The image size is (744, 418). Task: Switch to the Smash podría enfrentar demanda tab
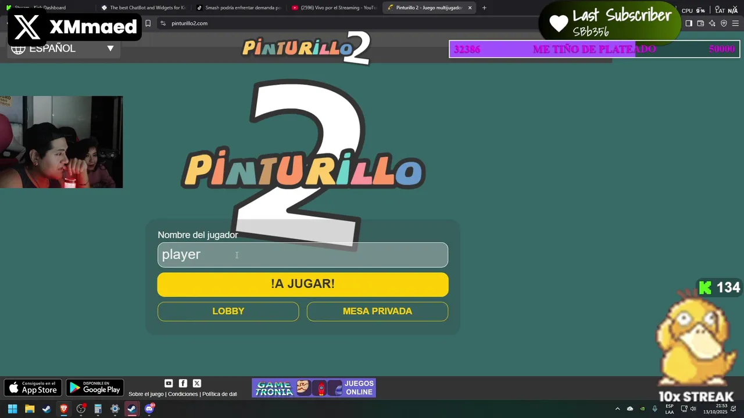click(x=238, y=8)
